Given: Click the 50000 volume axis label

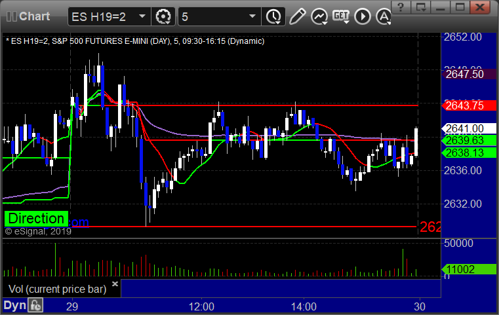Looking at the screenshot, I should point(458,243).
